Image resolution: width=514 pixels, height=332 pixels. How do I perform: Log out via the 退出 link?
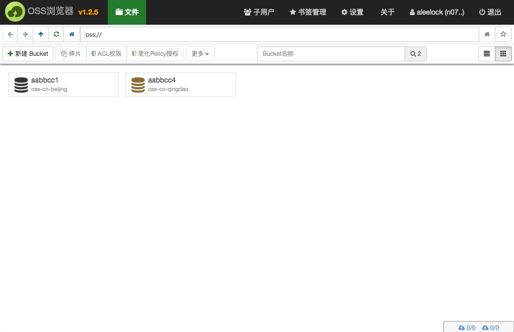[489, 12]
